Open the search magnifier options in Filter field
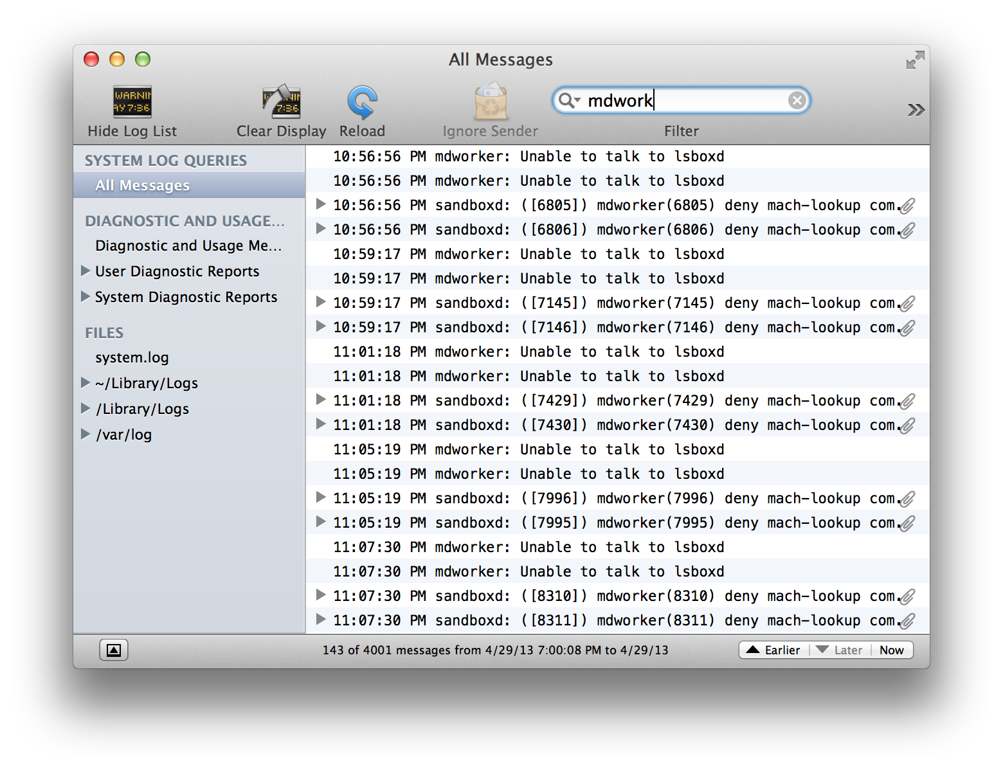Screen dimensions: 1003x770 pos(570,100)
